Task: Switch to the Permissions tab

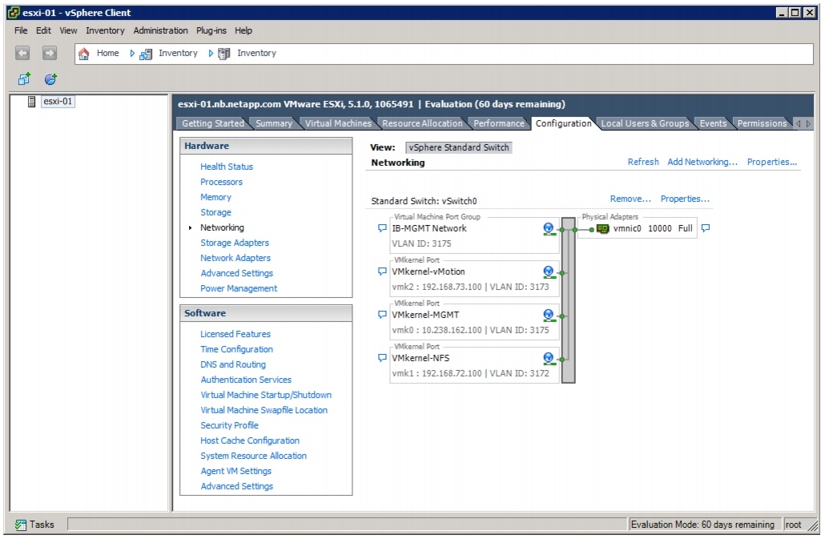Action: 762,123
